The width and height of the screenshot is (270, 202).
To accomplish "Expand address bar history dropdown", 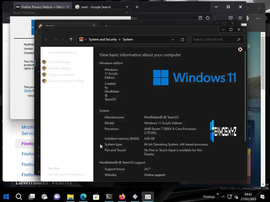I will (x=172, y=40).
